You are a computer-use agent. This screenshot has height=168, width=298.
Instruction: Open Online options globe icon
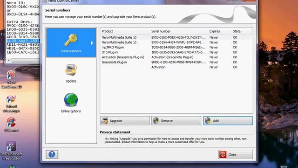coord(71,100)
